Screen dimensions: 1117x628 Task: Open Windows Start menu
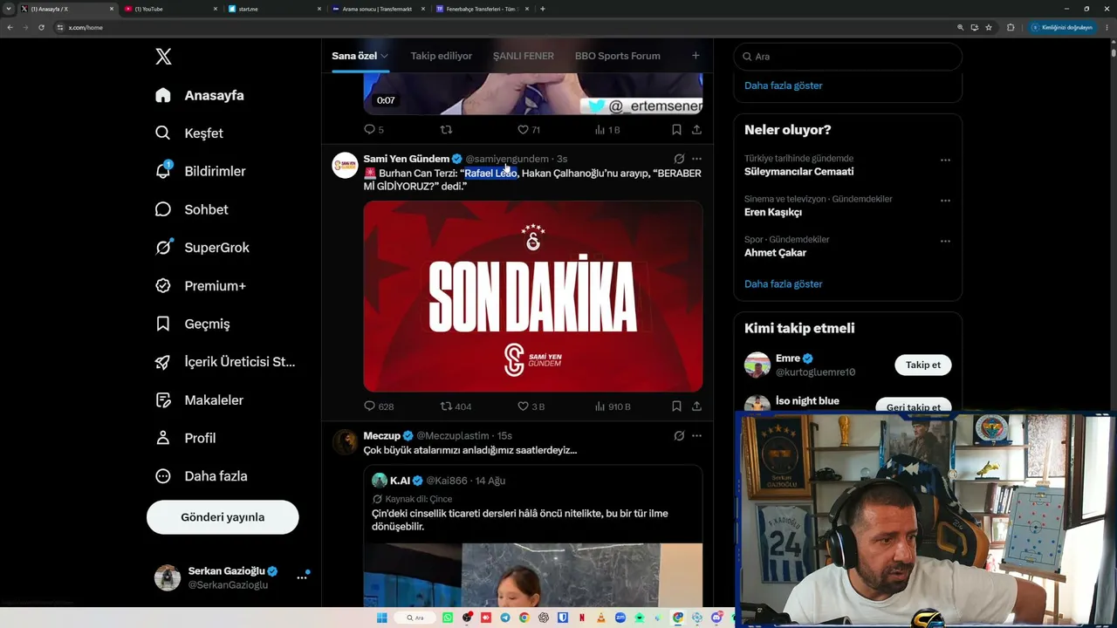point(381,618)
